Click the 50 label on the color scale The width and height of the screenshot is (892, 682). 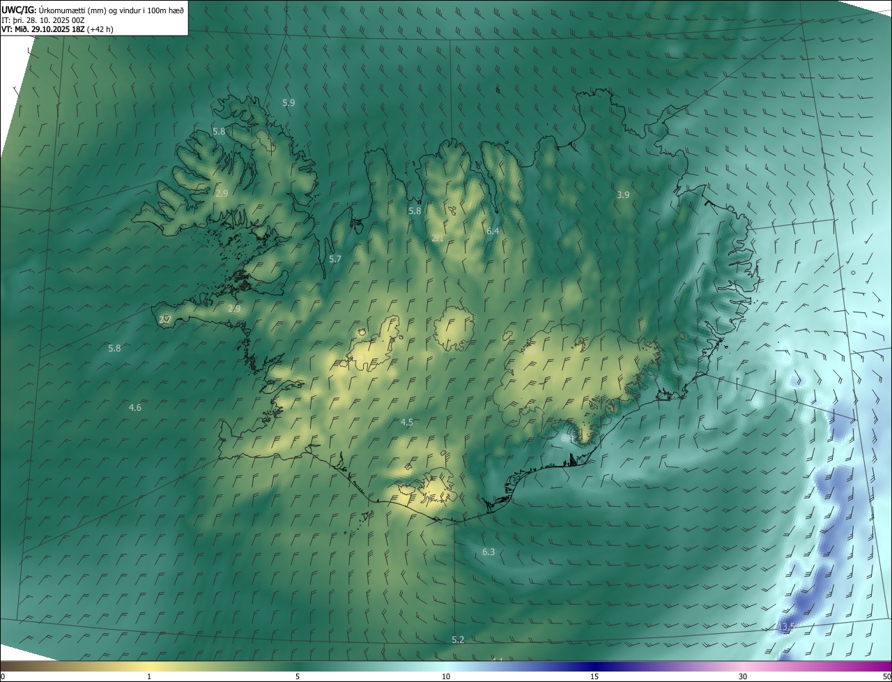886,676
